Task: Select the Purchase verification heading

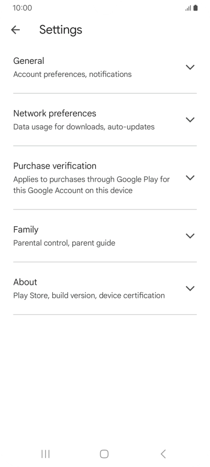Action: [x=55, y=166]
